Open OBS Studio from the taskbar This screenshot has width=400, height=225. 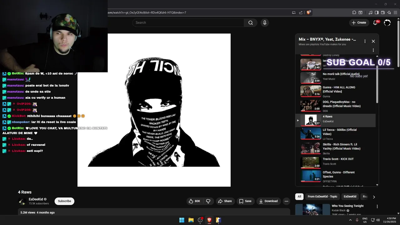[200, 220]
